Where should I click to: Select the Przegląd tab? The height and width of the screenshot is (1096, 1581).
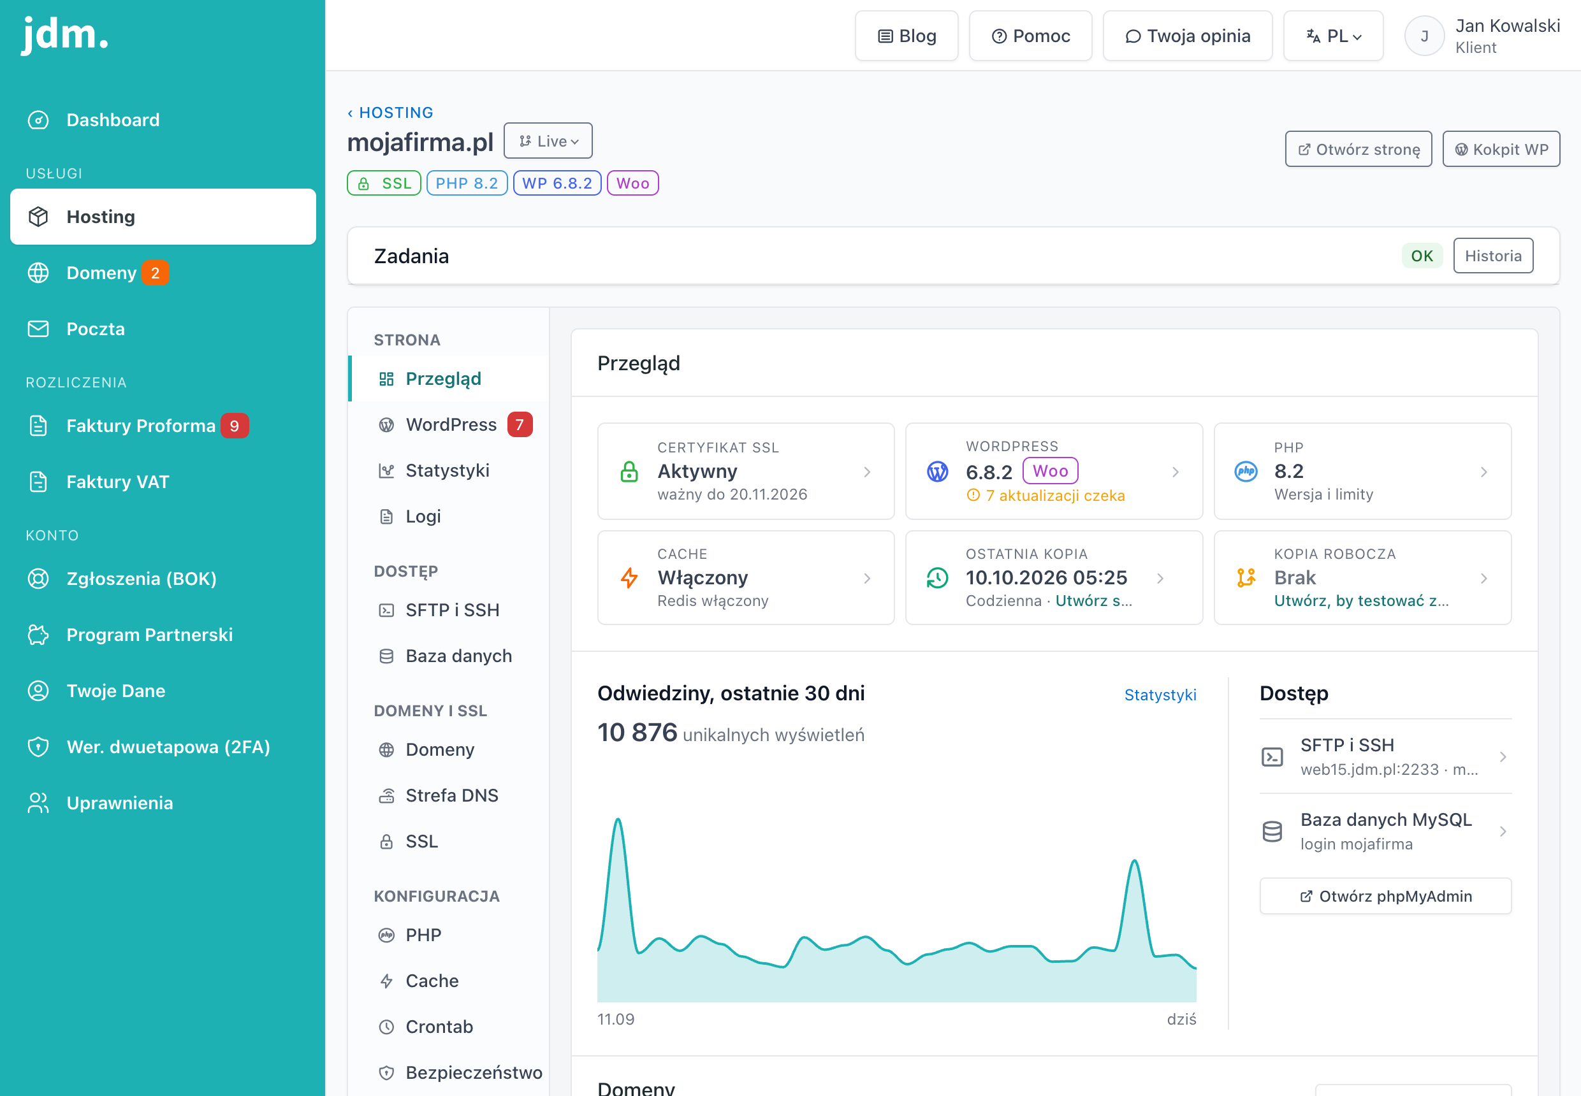click(x=449, y=379)
